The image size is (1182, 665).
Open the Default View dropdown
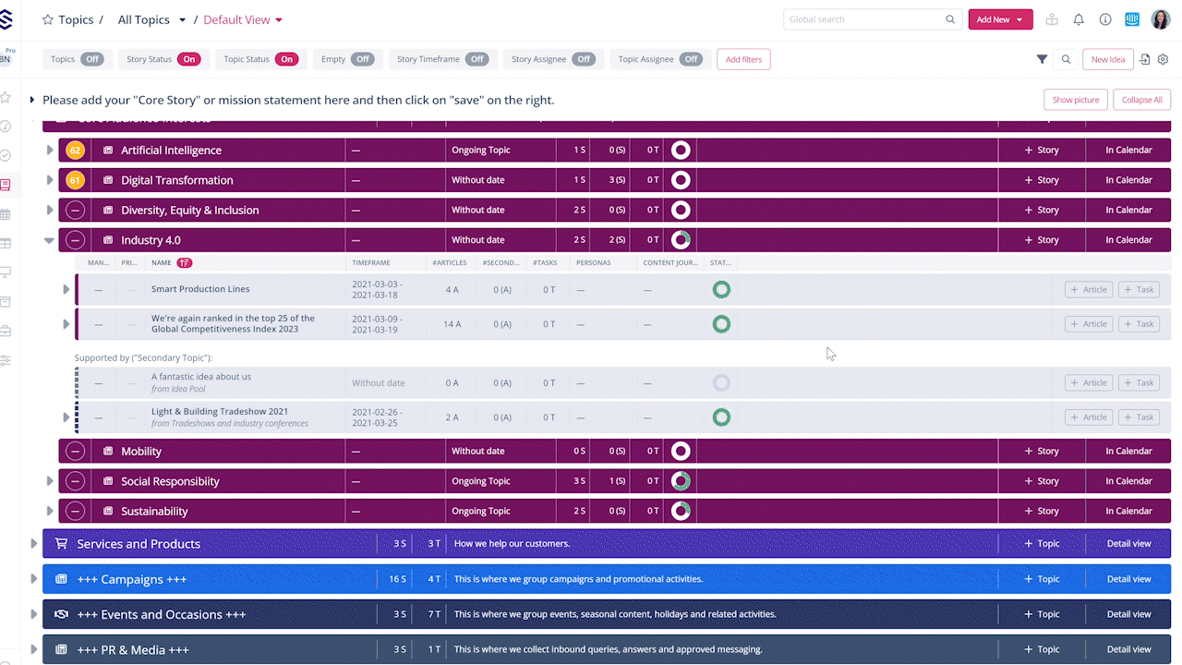243,19
